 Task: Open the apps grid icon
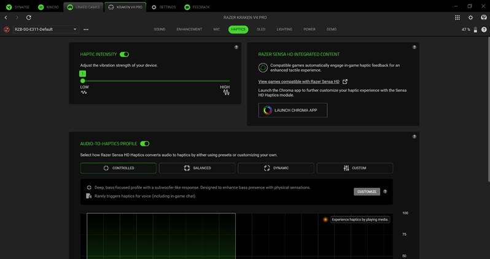click(x=457, y=18)
